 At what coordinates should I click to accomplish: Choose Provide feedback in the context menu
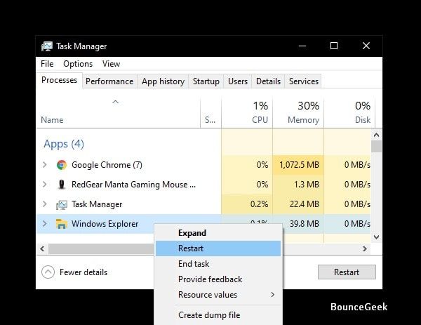pyautogui.click(x=218, y=279)
